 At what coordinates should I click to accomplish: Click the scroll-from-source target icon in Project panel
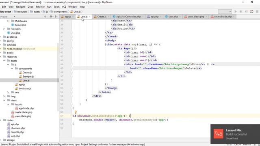coord(45,17)
